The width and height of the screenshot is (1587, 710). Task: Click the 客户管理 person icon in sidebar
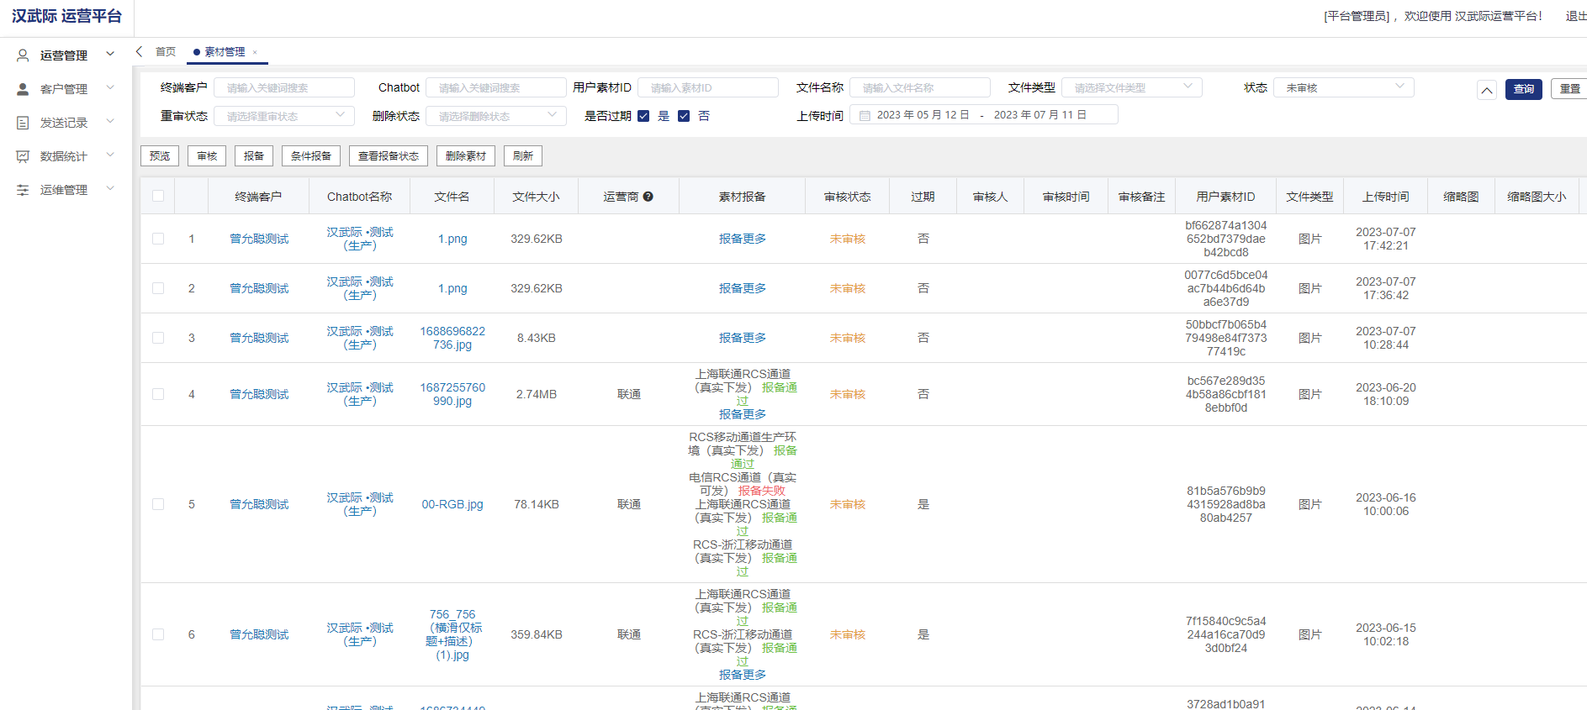click(23, 89)
